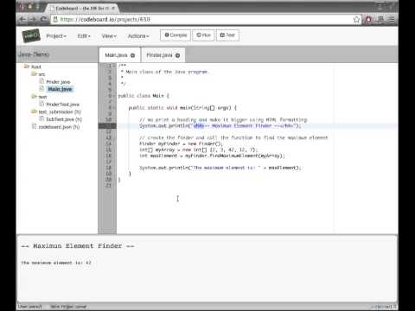
Task: Select the Codeboard browser tab
Action: click(x=82, y=9)
